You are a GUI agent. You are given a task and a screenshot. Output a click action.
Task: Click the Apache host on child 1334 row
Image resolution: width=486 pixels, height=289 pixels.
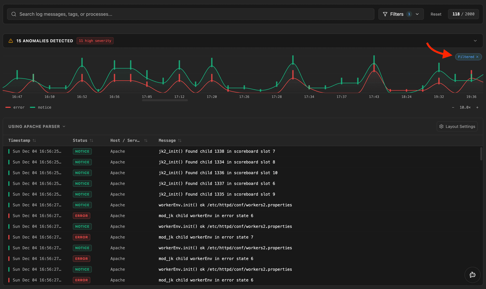click(117, 162)
